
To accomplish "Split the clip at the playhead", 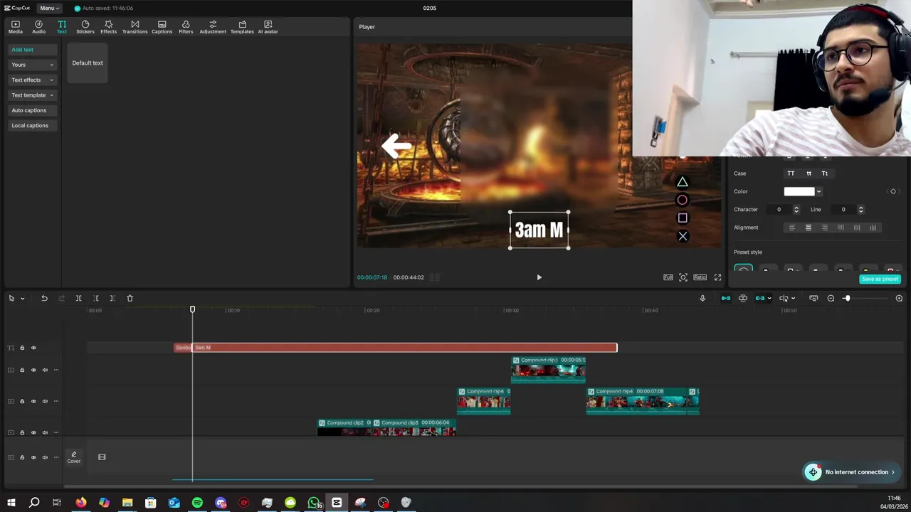I will click(78, 299).
